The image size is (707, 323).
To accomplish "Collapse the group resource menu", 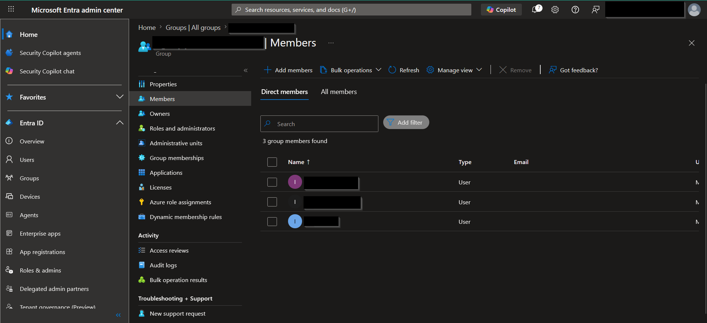I will (246, 70).
